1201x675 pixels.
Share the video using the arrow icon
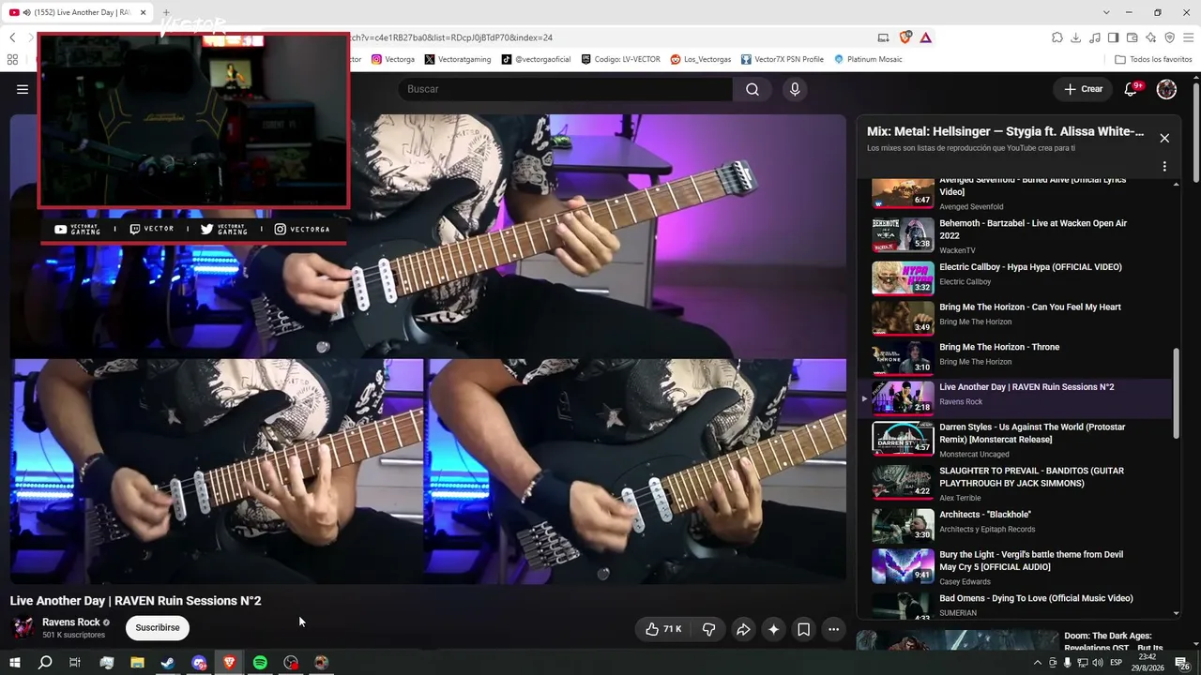pos(743,629)
